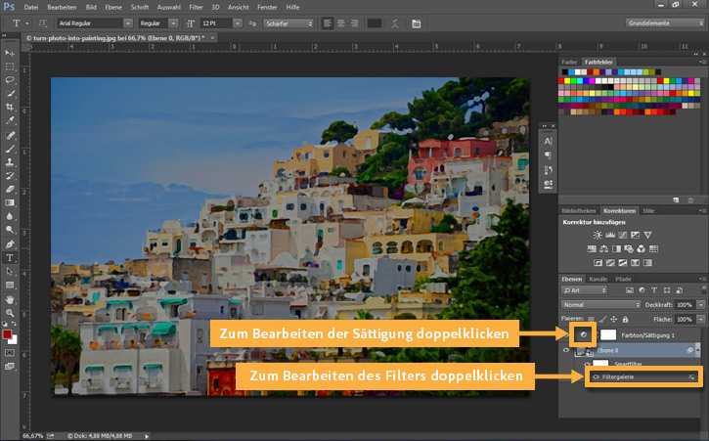This screenshot has width=709, height=441.
Task: Open the Ansicht menu
Action: click(x=239, y=7)
